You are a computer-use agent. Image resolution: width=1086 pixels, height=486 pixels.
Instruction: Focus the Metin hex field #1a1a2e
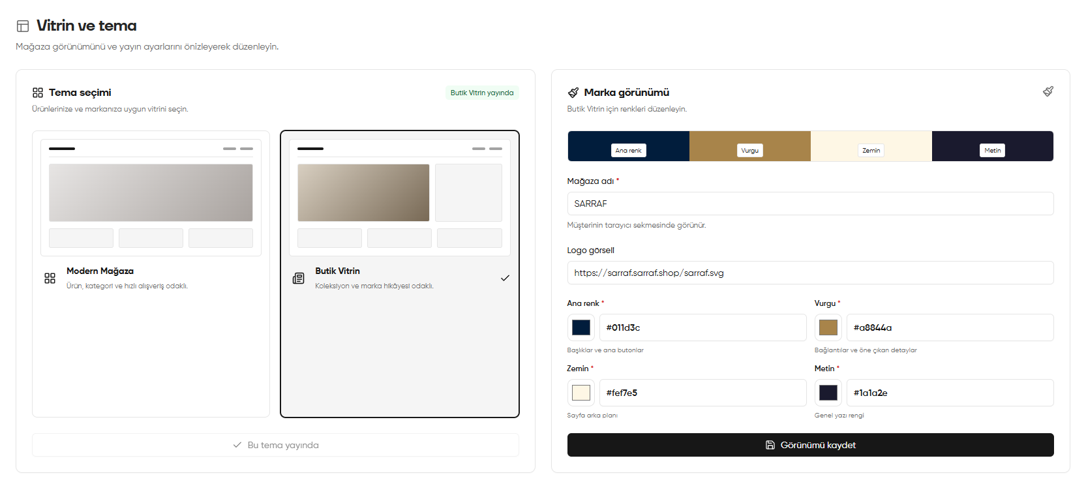point(950,393)
